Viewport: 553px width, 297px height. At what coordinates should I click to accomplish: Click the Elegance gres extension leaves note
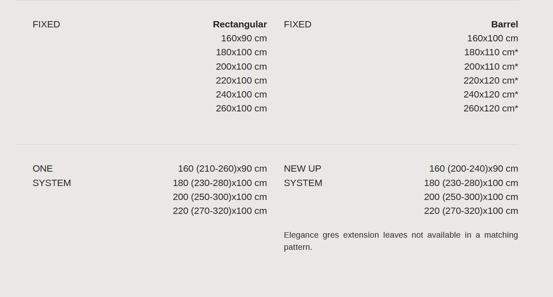pyautogui.click(x=401, y=241)
